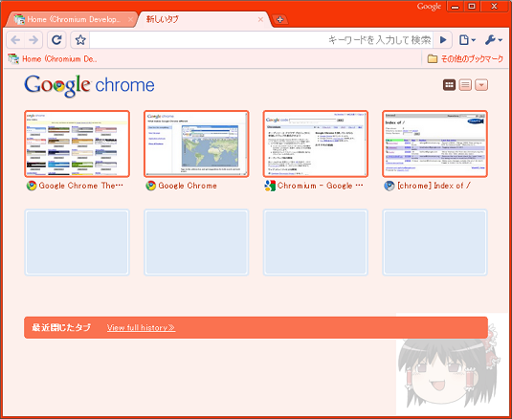Go forward with the forward arrow
The height and width of the screenshot is (419, 512).
33,40
